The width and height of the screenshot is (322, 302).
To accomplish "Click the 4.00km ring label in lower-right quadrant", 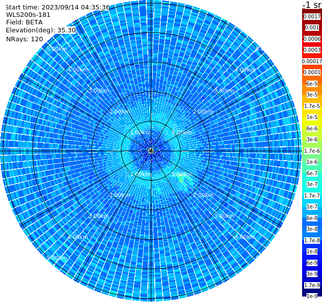I will 245,237.
